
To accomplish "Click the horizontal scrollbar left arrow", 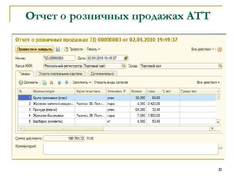I will pos(21,128).
